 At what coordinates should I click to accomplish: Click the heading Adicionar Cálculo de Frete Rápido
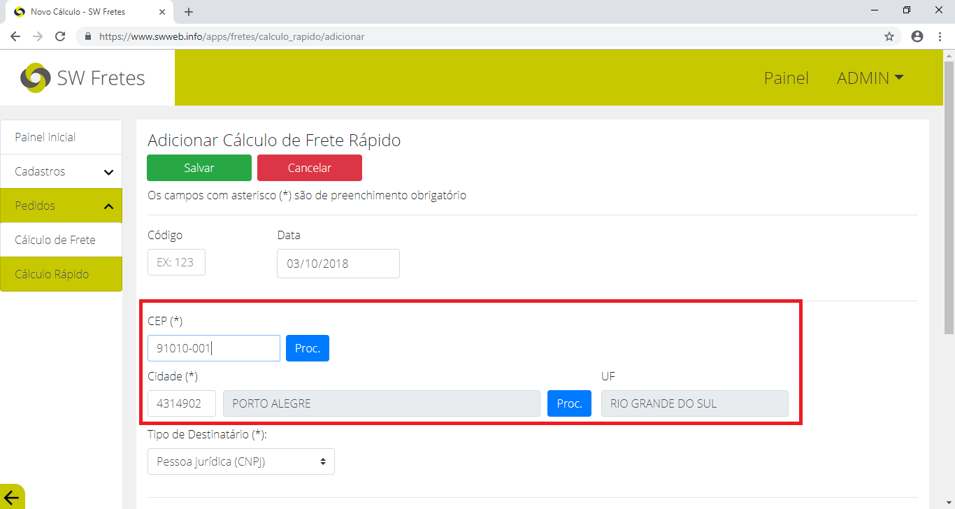[274, 140]
